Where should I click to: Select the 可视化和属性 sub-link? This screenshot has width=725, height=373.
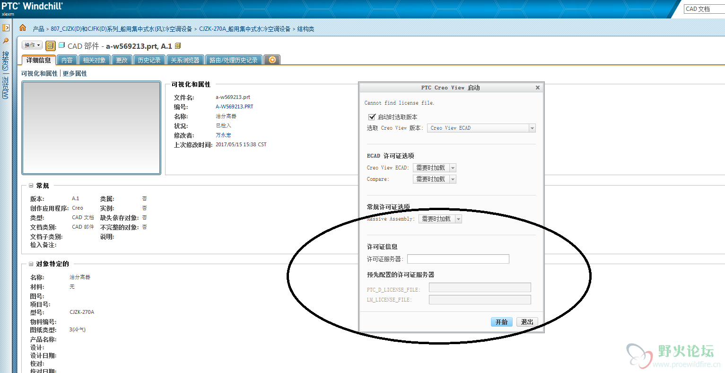pos(39,73)
